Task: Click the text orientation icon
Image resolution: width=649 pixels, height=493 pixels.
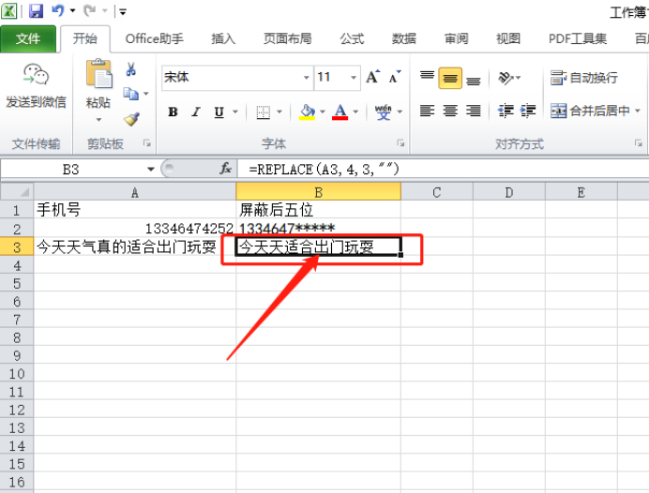Action: 506,78
